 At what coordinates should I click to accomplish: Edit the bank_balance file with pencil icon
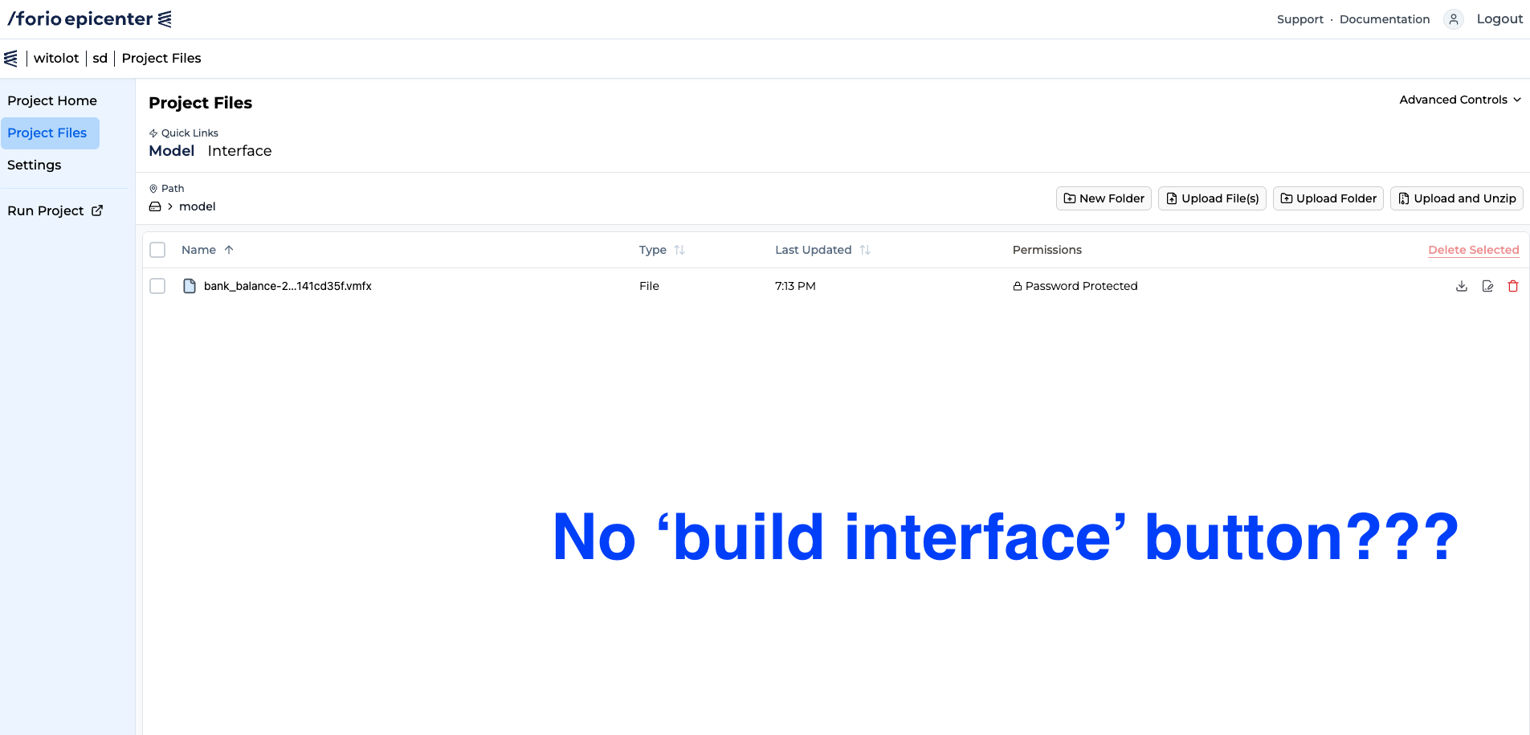1487,286
